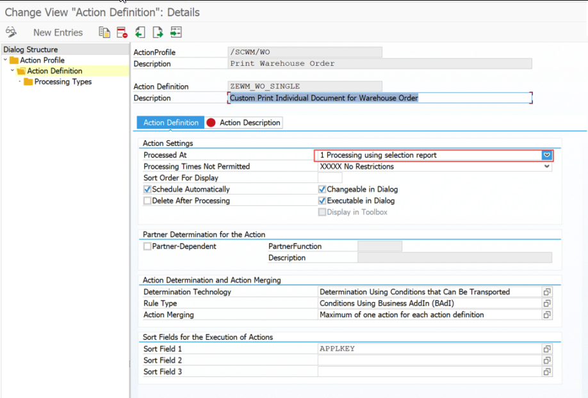This screenshot has width=588, height=398.
Task: Click the New Entries button
Action: (58, 33)
